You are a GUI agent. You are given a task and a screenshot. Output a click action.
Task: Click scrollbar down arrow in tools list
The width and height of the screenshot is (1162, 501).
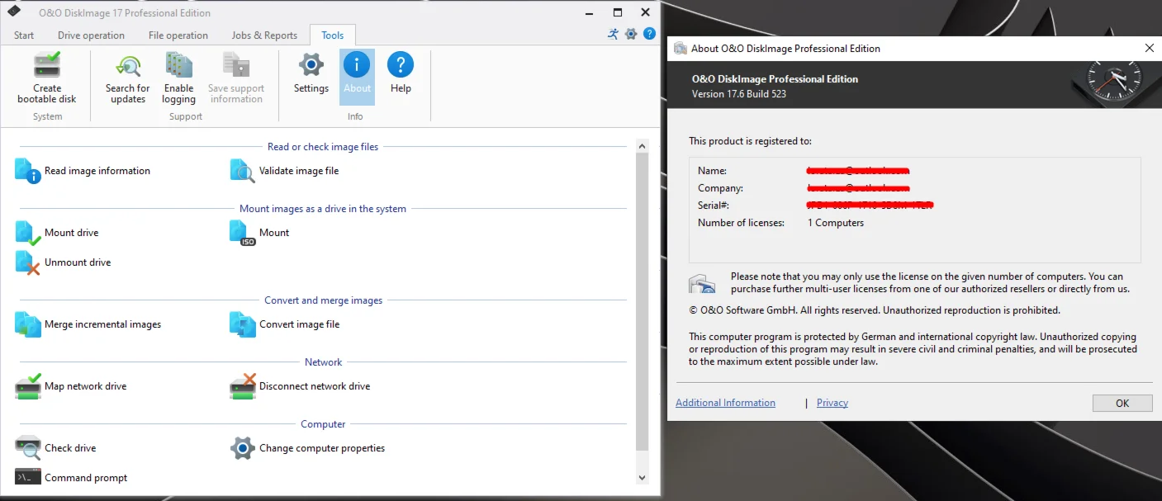click(643, 477)
